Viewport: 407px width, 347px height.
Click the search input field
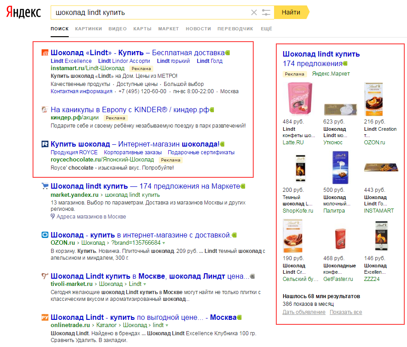(149, 13)
